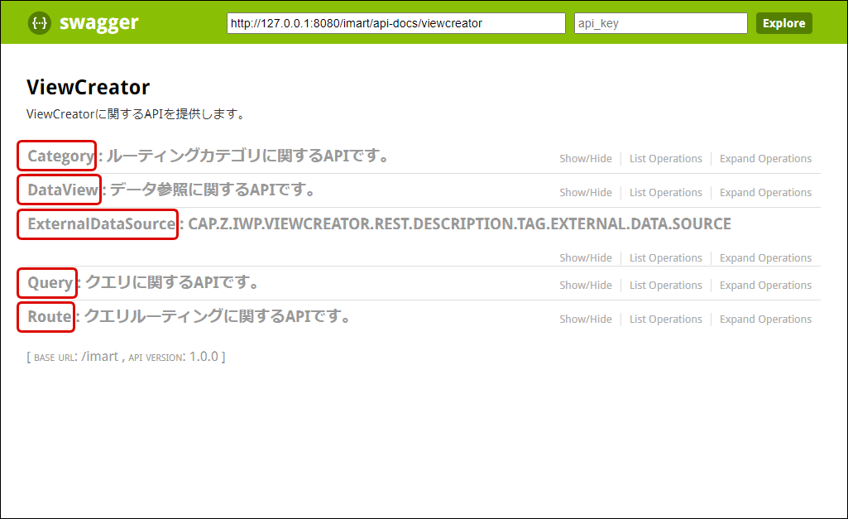Click Expand Operations for Query

click(765, 286)
